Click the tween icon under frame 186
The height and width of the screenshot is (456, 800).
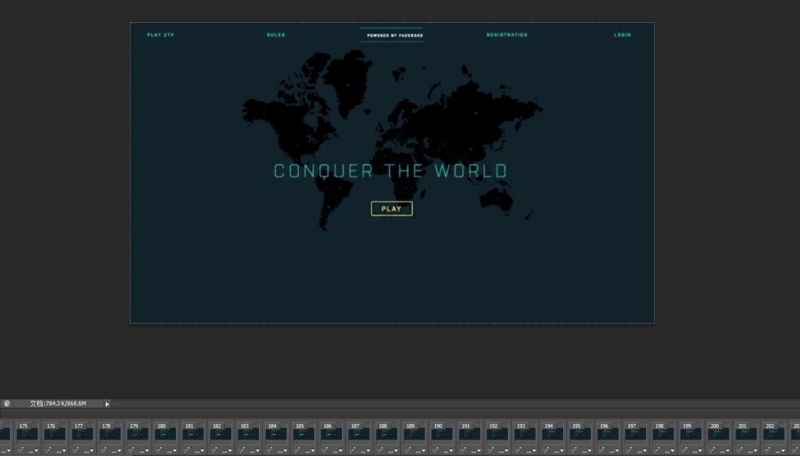coord(325,450)
